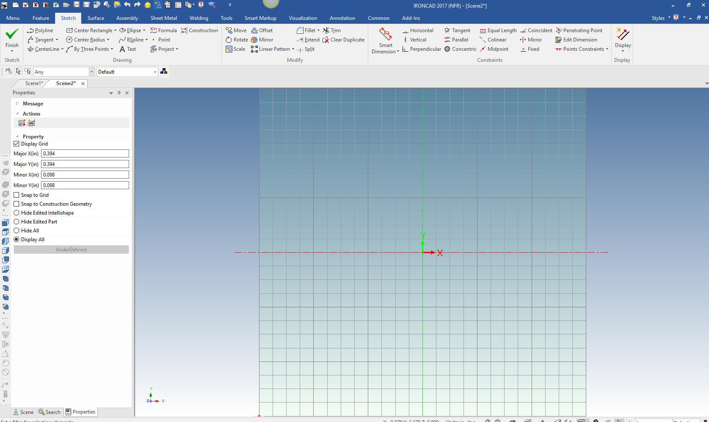Click in the Major X(in) field
The height and width of the screenshot is (422, 709).
coord(85,154)
